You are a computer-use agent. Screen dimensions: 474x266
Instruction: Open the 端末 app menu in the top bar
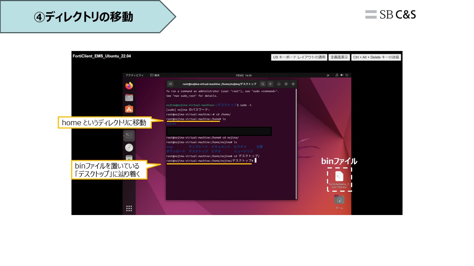coord(155,75)
